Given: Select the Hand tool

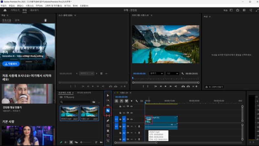Looking at the screenshot, I should (108, 131).
